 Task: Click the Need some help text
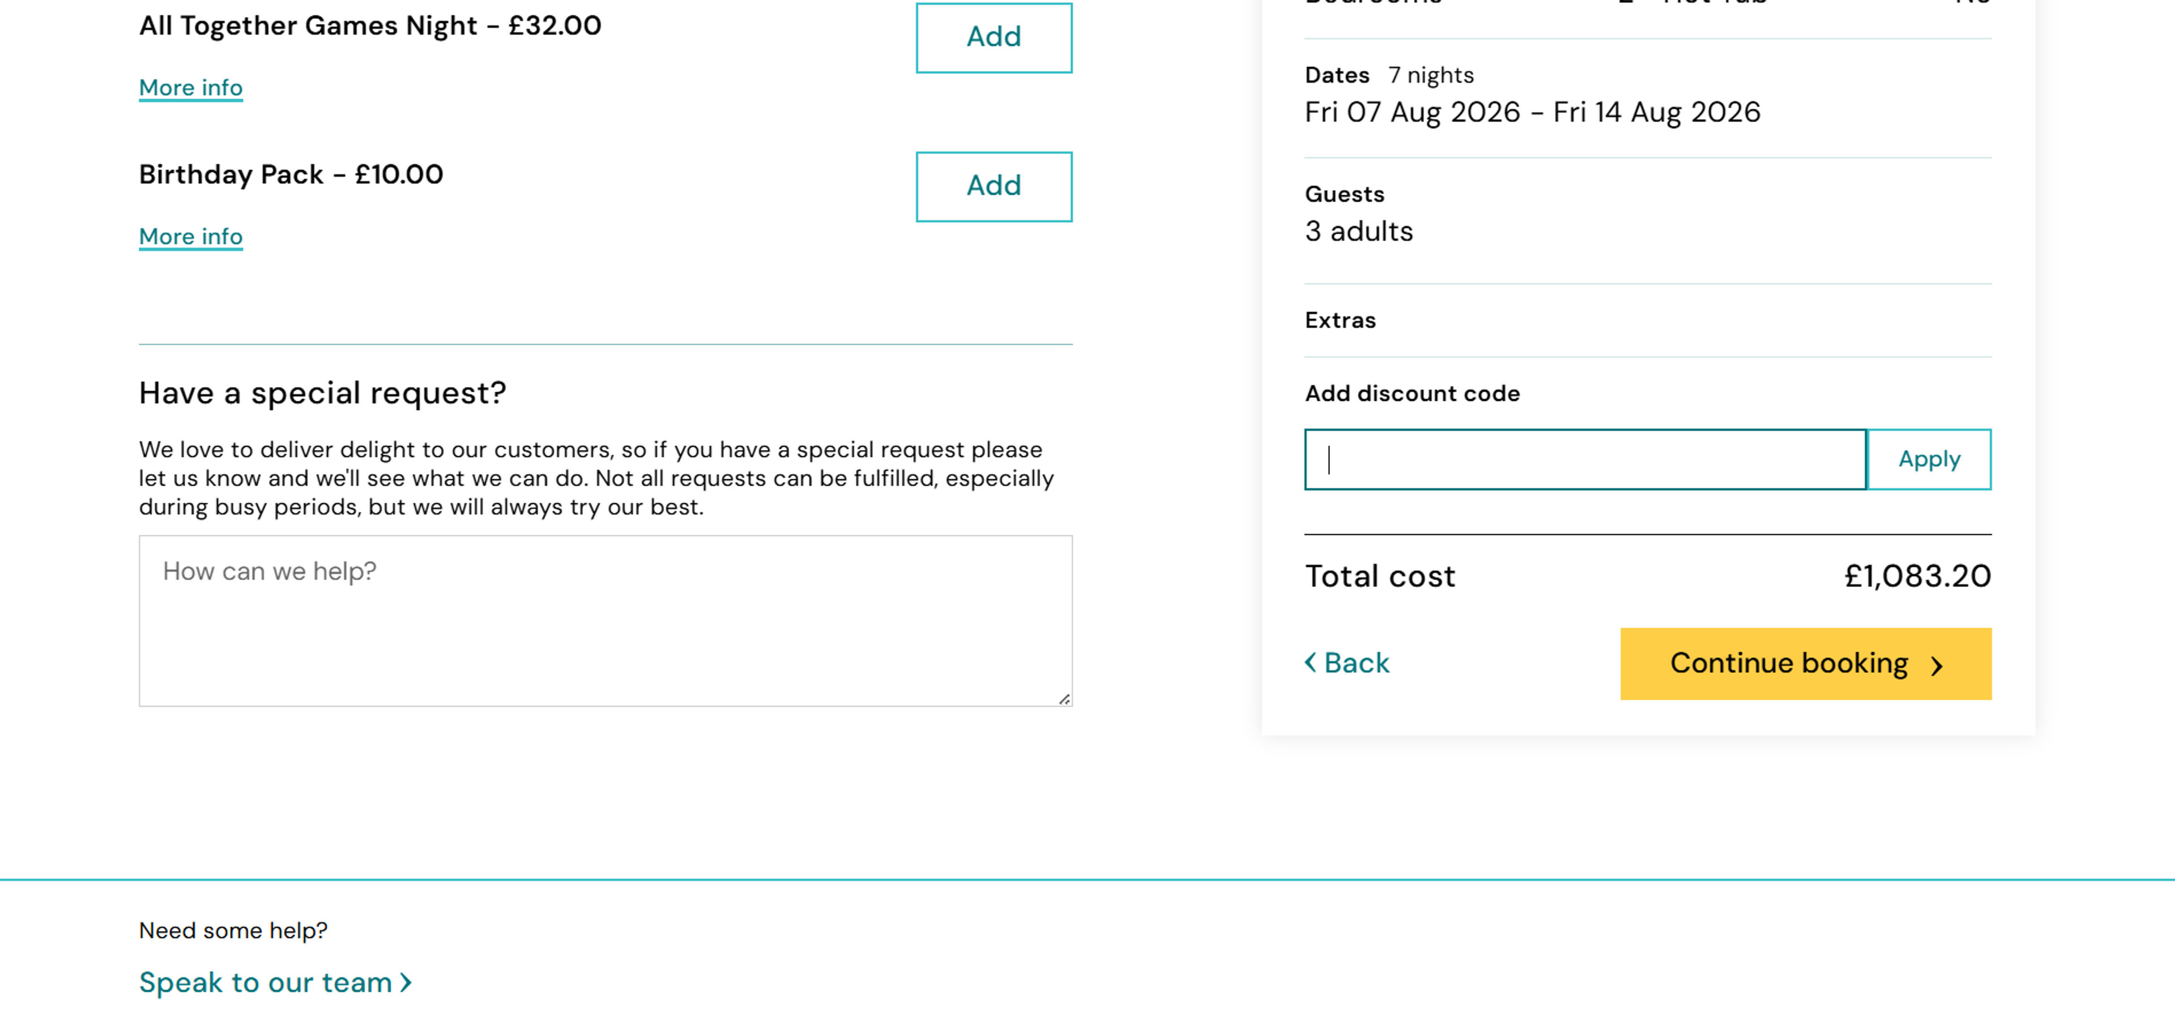234,930
